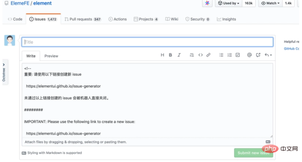This screenshot has width=302, height=162.
Task: Insert a quote block
Action: coord(192,55)
